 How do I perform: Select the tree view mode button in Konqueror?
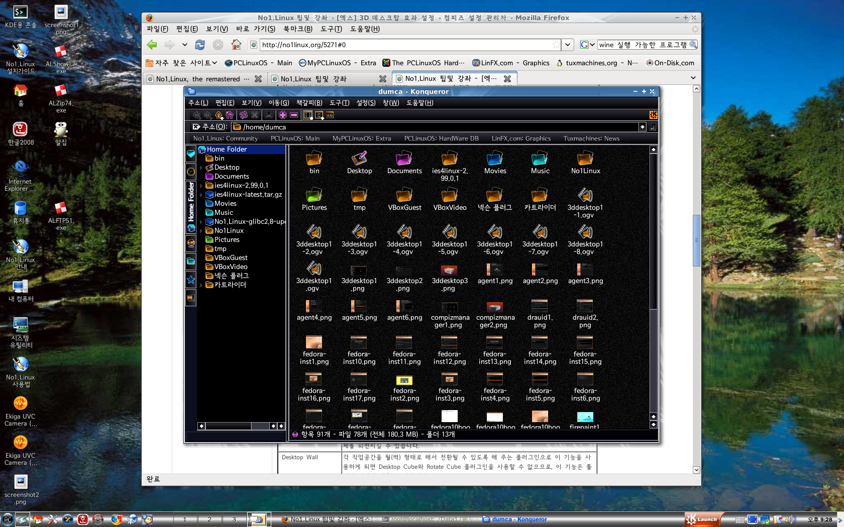click(319, 115)
